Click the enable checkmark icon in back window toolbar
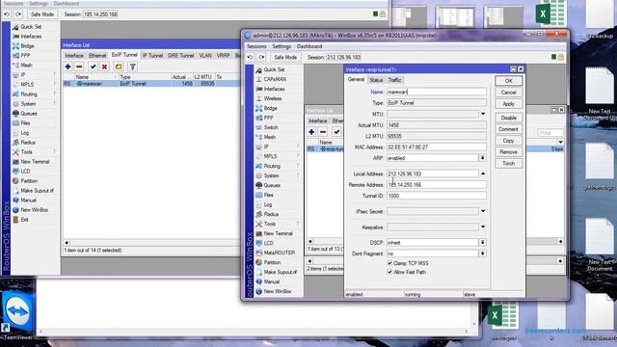The height and width of the screenshot is (347, 617). tap(93, 67)
